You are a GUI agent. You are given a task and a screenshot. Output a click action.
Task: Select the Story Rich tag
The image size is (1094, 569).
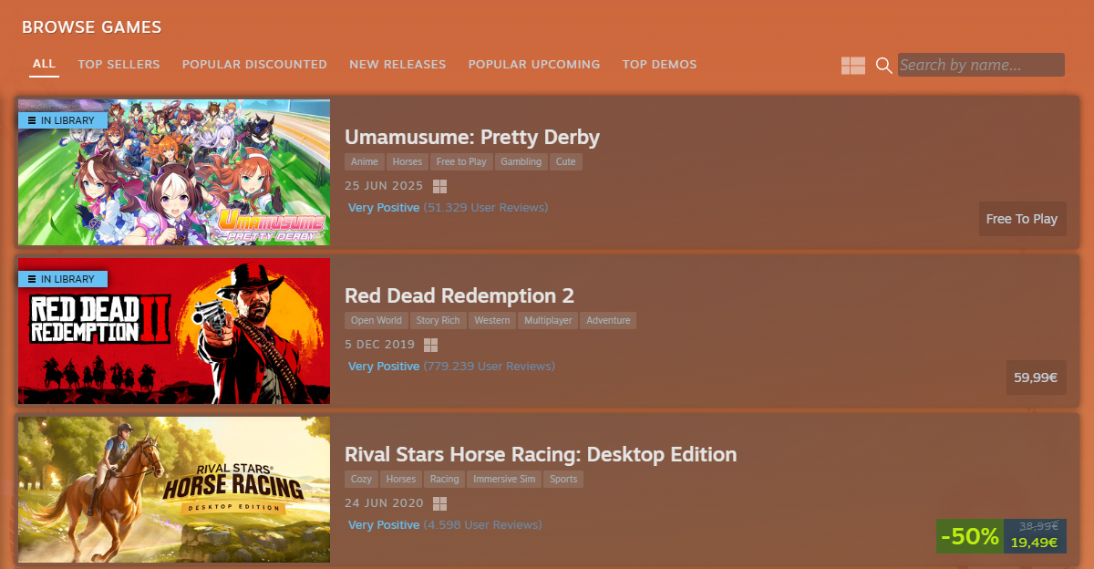pyautogui.click(x=439, y=320)
